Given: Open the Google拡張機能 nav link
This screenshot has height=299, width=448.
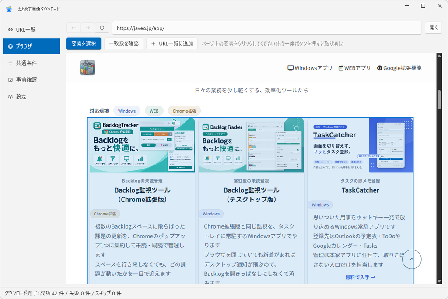Looking at the screenshot, I should pyautogui.click(x=399, y=68).
